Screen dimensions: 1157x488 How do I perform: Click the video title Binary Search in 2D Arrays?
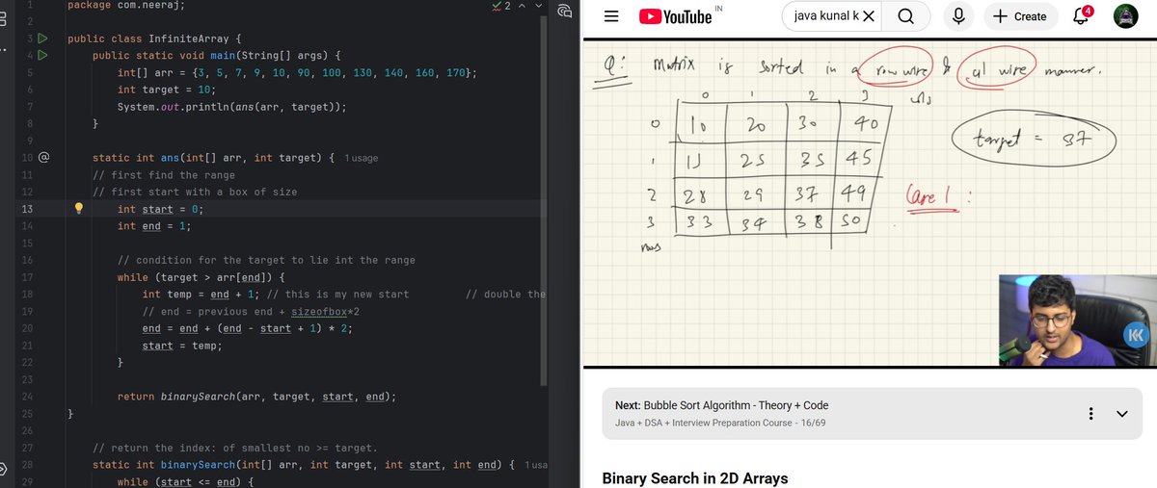(695, 478)
